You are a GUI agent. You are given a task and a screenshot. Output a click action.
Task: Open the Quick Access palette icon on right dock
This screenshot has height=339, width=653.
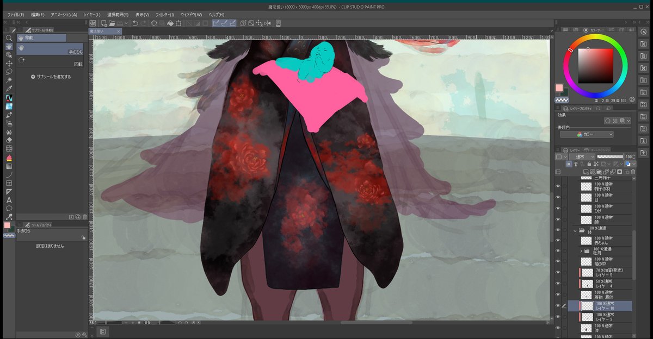pos(644,32)
